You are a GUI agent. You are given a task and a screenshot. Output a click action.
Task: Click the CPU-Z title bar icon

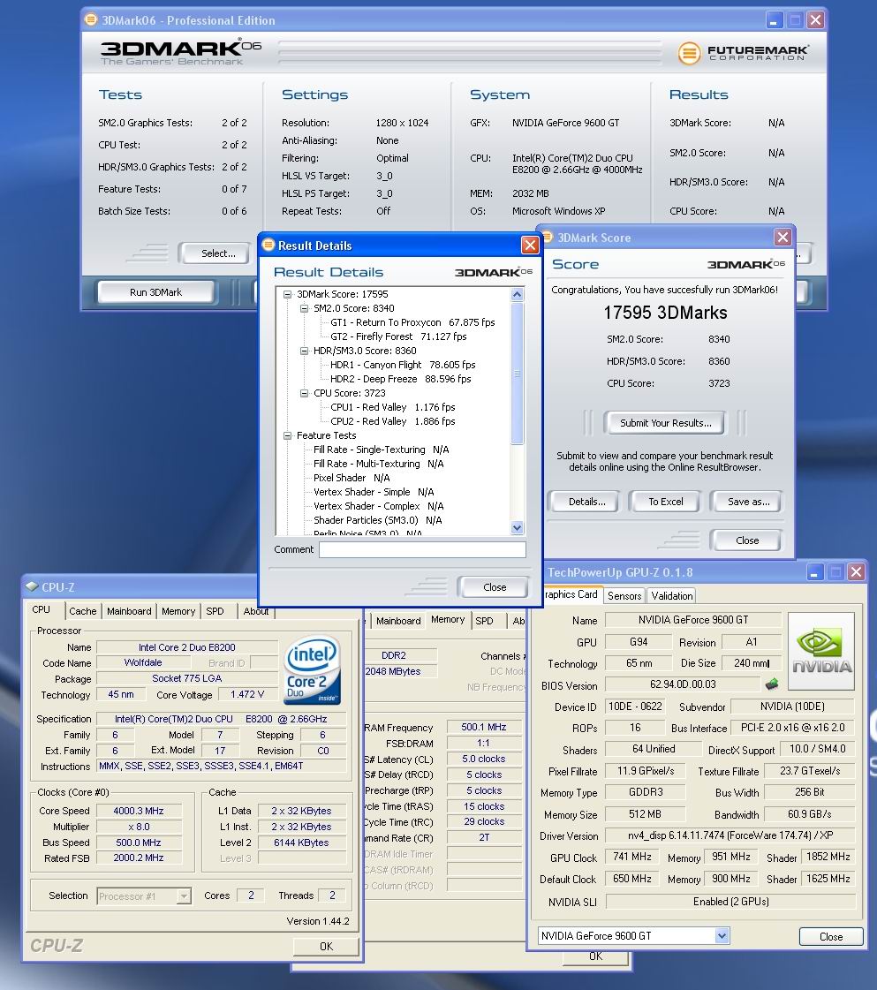(32, 586)
